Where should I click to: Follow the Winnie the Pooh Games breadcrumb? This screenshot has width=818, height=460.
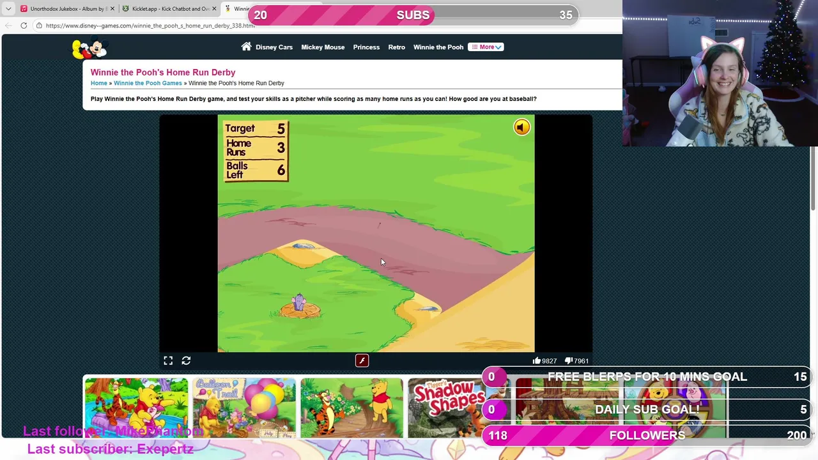point(148,83)
